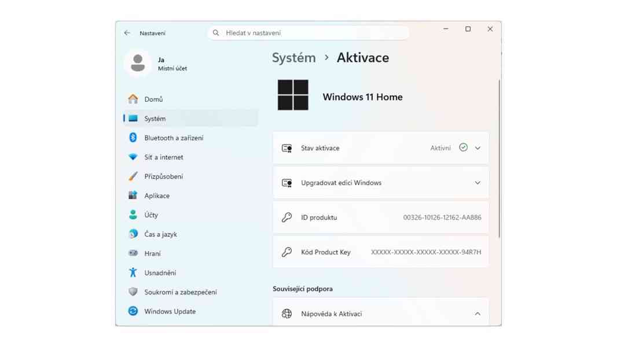Click the ID produktu label
617x347 pixels.
point(319,217)
